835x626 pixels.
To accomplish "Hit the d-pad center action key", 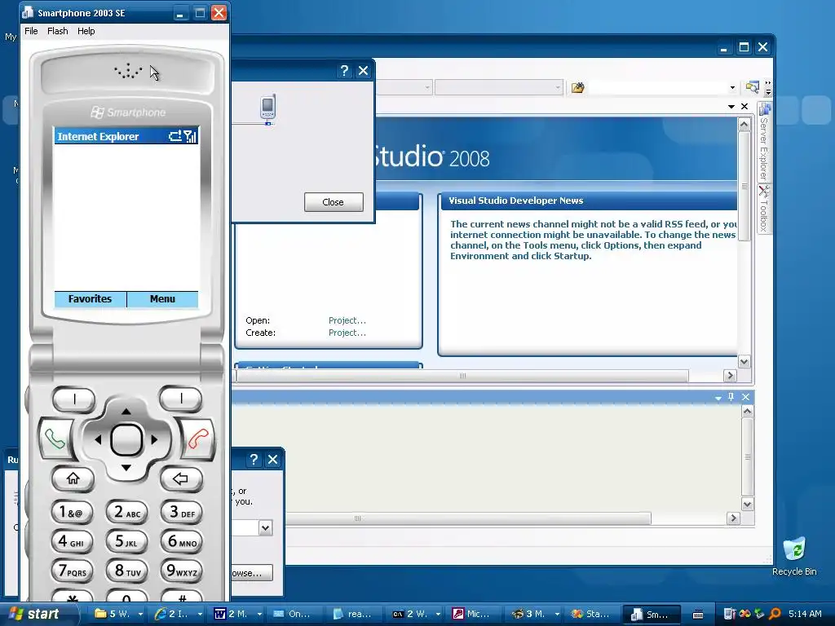I will click(x=126, y=439).
